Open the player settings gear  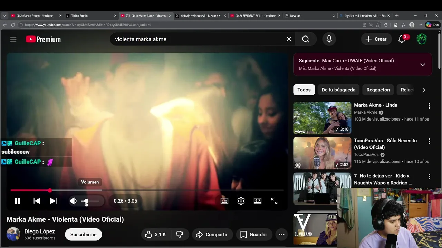point(241,201)
